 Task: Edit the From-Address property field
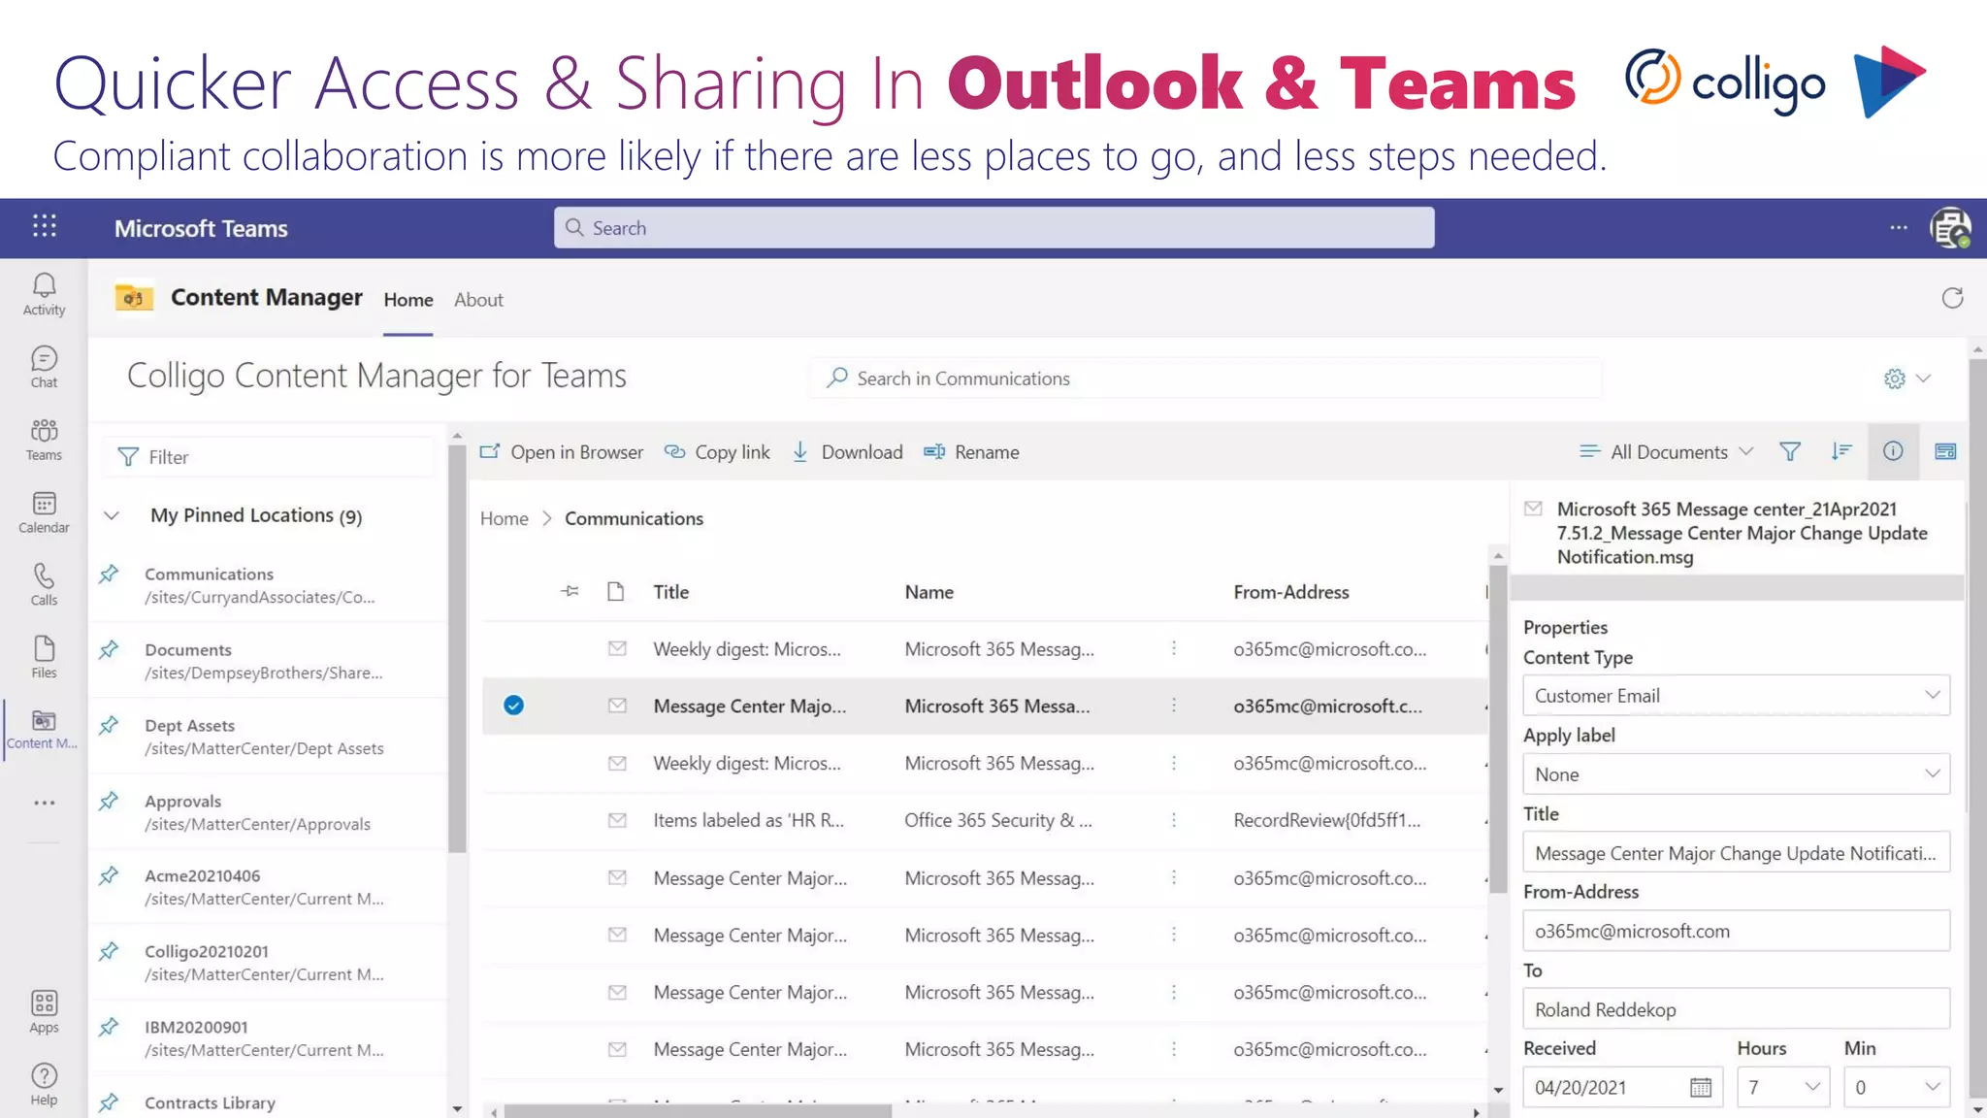[x=1736, y=931]
